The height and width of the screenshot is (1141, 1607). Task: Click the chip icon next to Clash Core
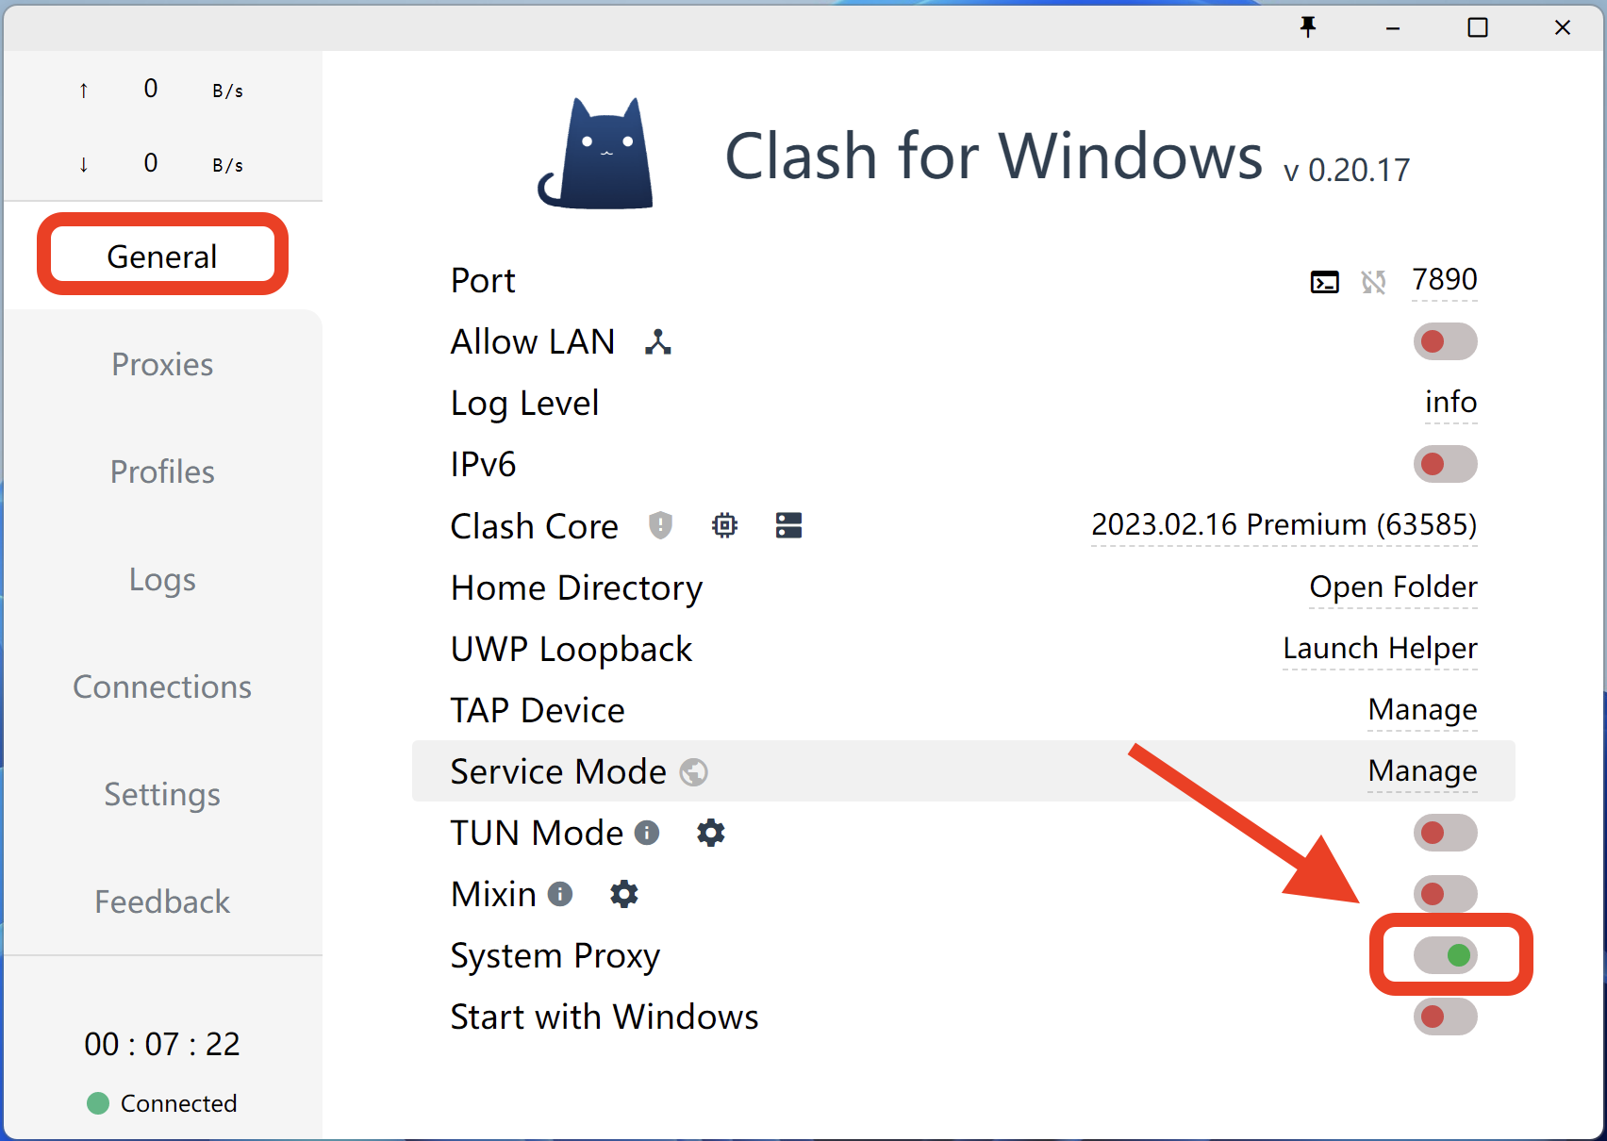coord(724,525)
